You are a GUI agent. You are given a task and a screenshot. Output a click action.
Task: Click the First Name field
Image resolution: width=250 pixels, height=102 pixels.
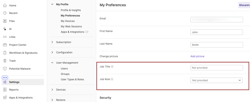point(216,32)
